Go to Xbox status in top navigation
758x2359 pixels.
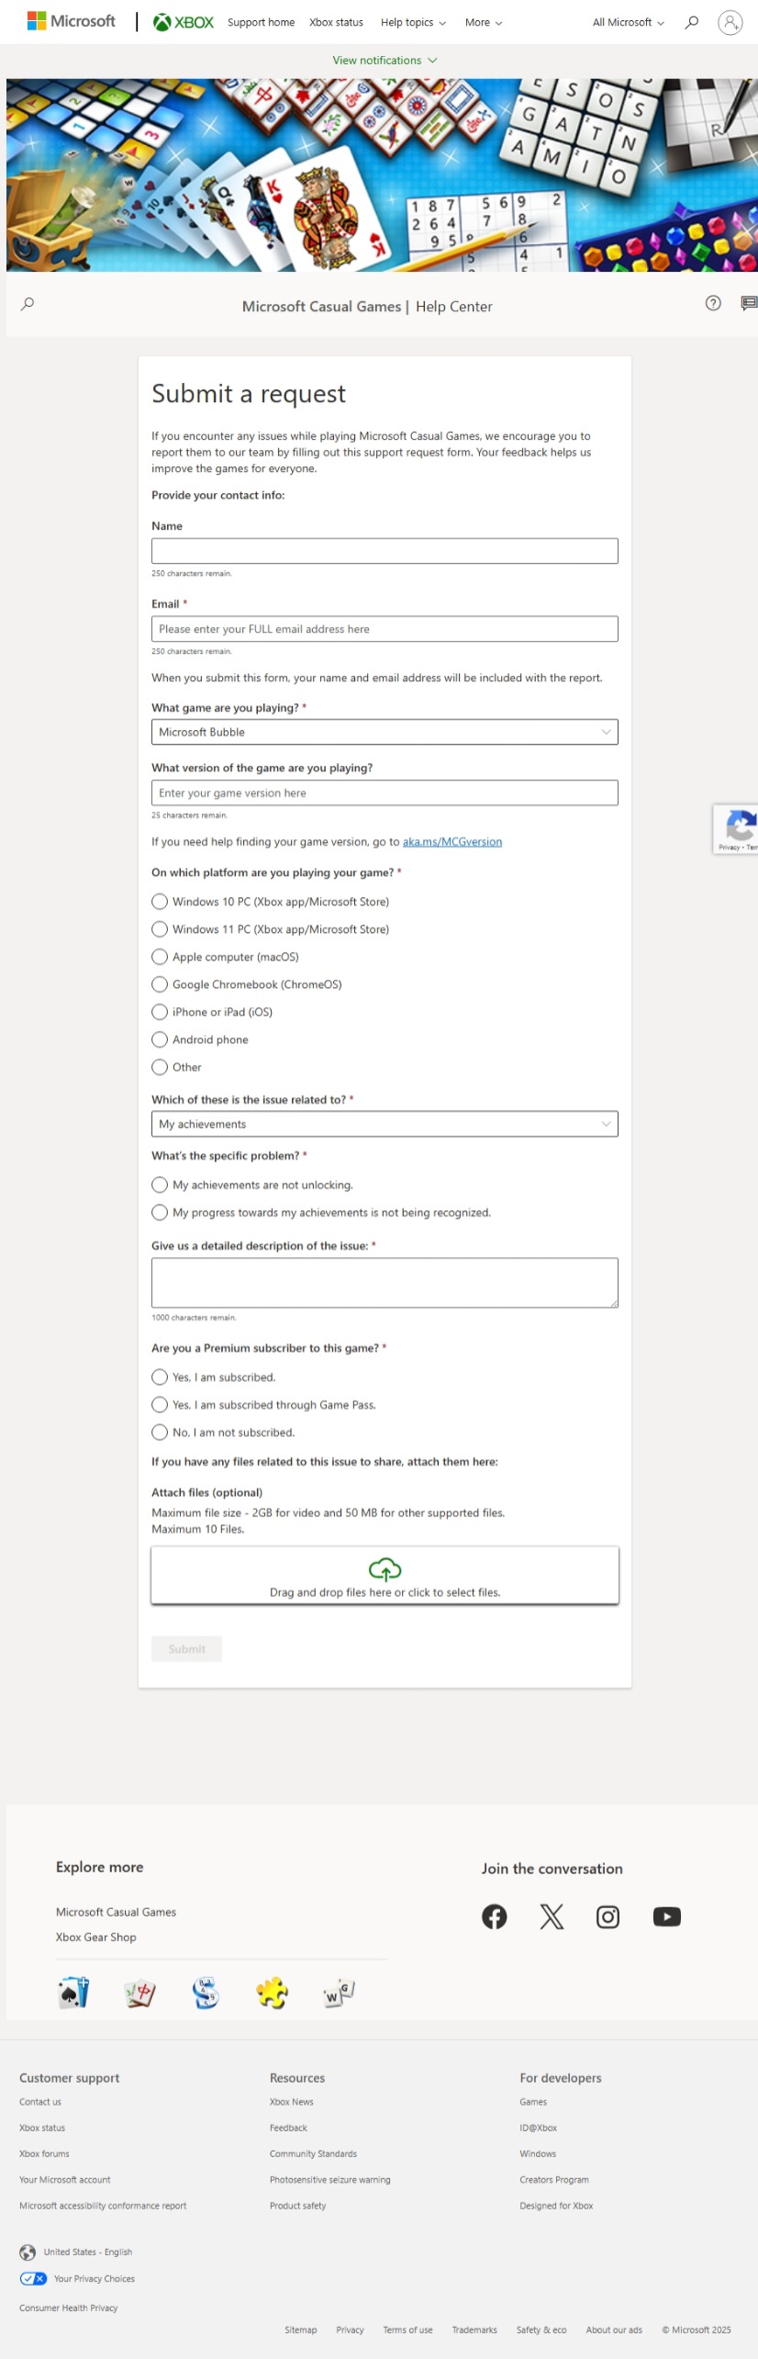point(336,22)
